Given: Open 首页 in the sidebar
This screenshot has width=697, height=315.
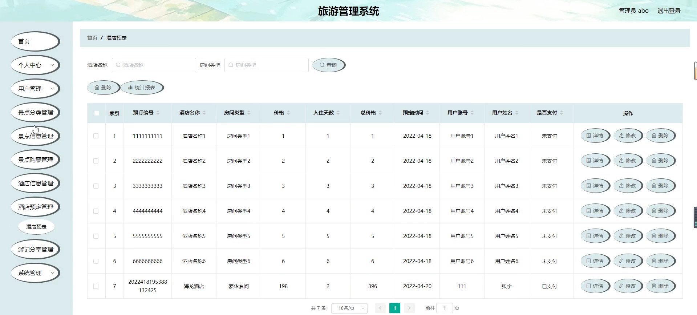Looking at the screenshot, I should [x=35, y=41].
